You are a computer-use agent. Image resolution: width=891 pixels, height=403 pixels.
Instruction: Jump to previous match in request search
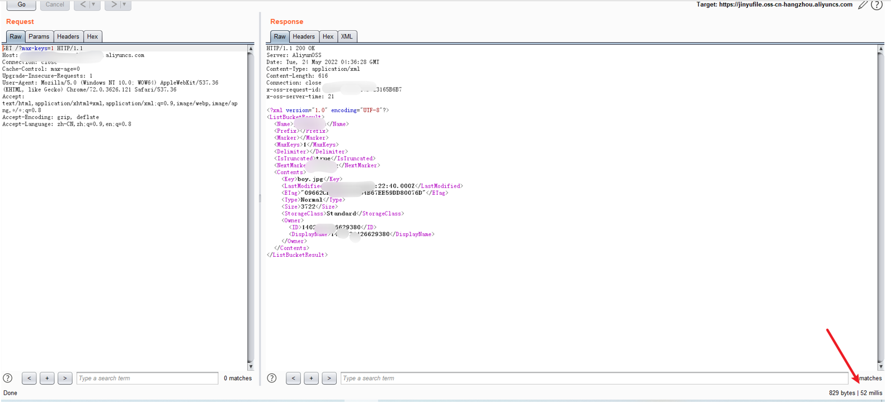click(30, 378)
